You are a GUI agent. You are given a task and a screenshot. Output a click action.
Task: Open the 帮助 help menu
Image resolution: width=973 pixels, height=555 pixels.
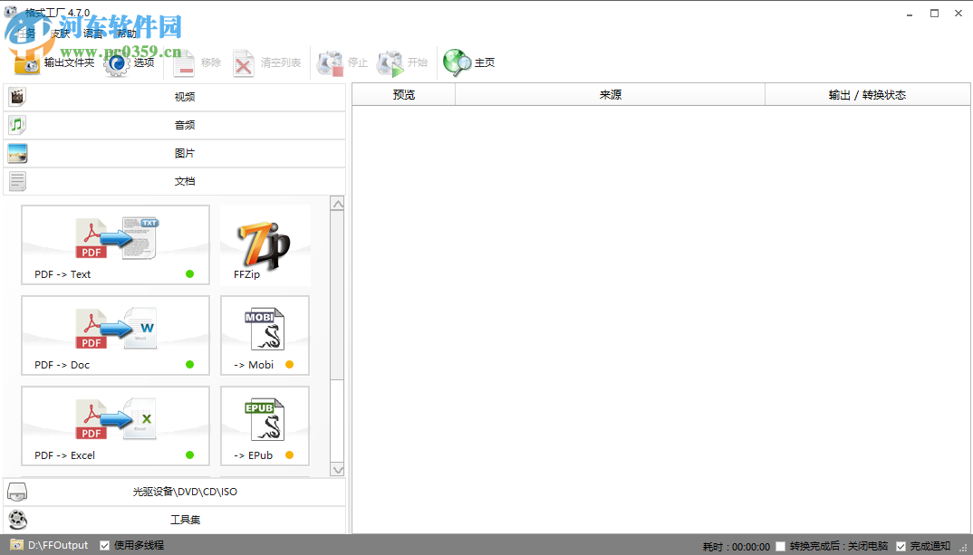click(127, 33)
